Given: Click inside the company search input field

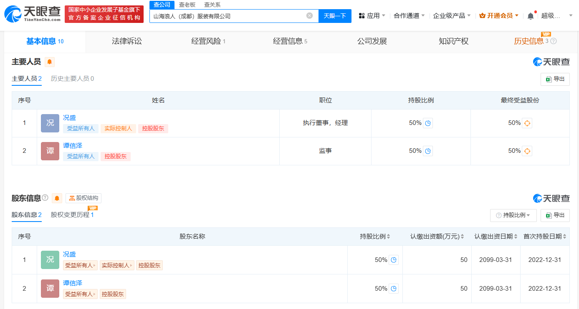Looking at the screenshot, I should coord(230,15).
